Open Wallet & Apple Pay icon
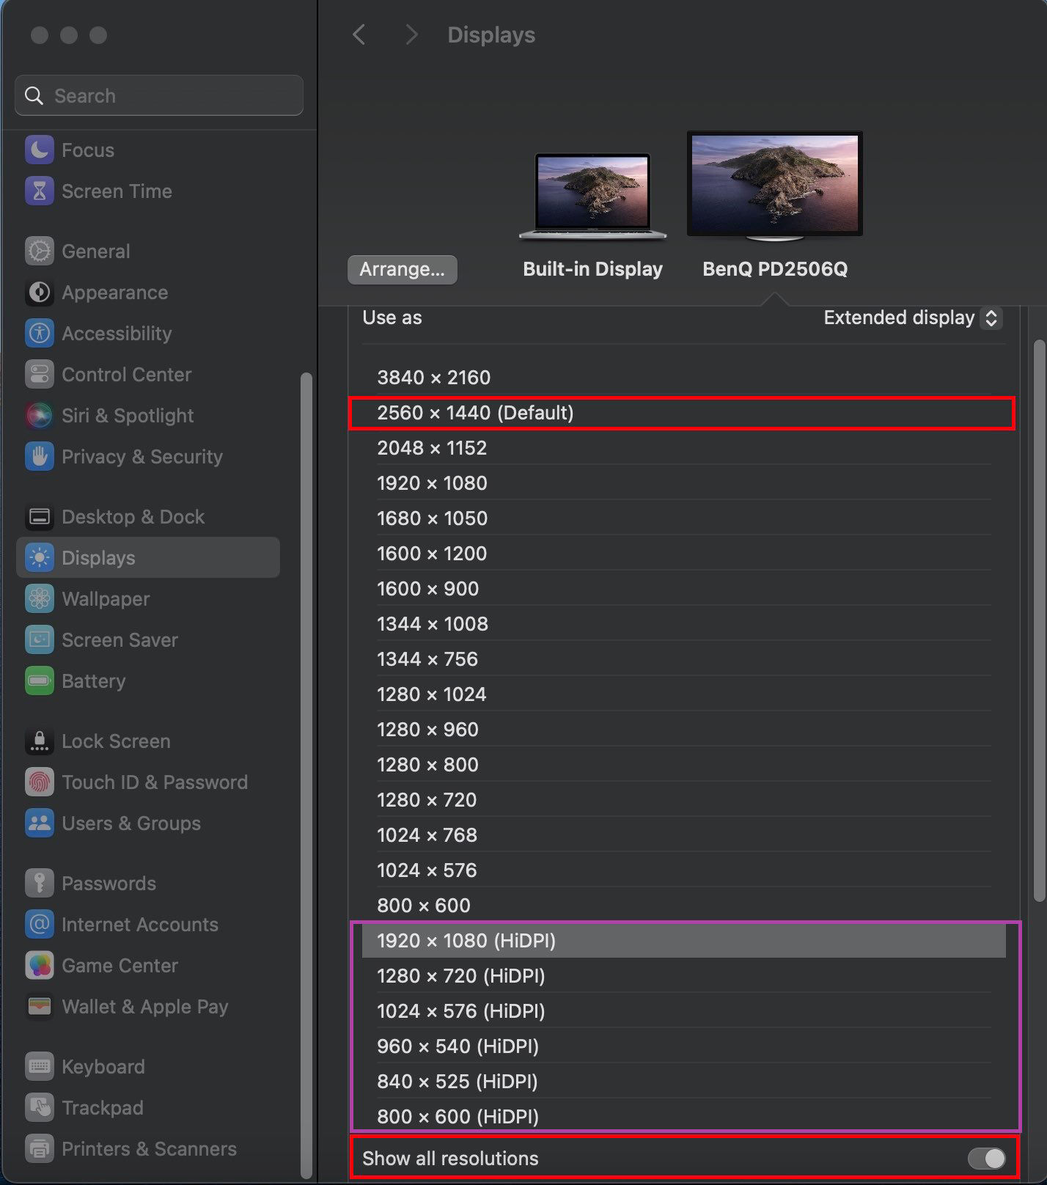The image size is (1047, 1185). 40,1006
